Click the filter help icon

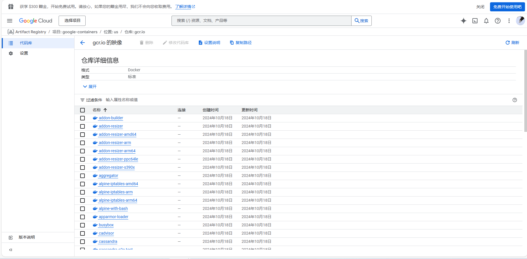515,100
